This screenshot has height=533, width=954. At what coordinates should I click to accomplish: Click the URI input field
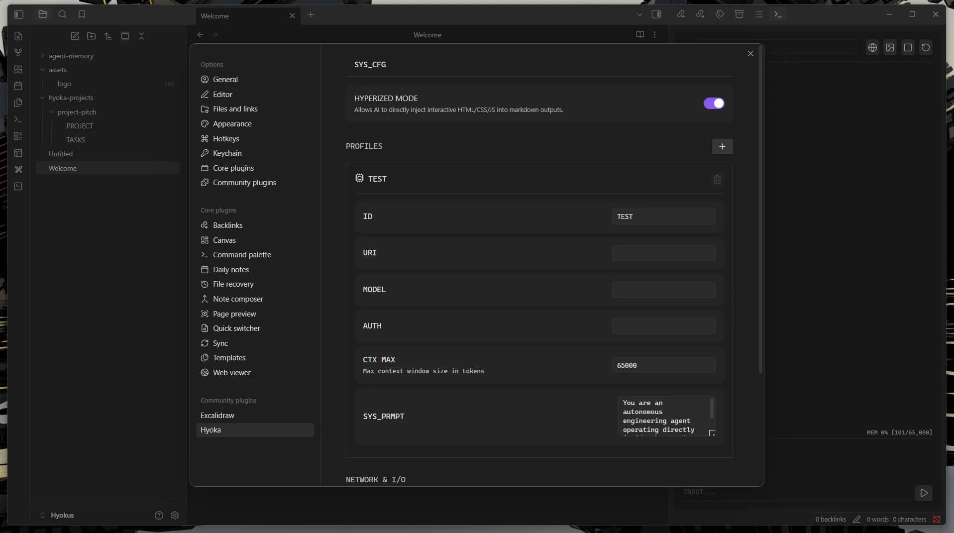click(x=663, y=253)
